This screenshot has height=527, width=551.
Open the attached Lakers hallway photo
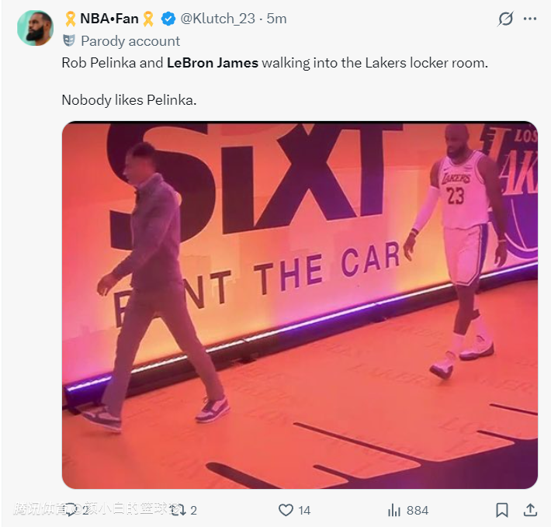[x=300, y=305]
